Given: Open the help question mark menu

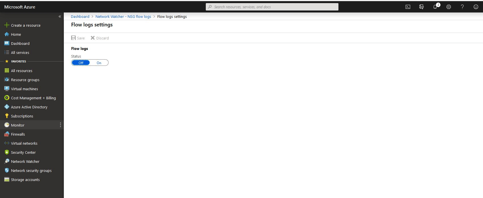Looking at the screenshot, I should pyautogui.click(x=462, y=7).
